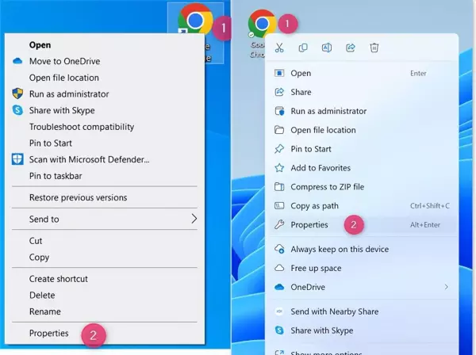Select the Chrome shortcut on the Windows 10 desktop
The width and height of the screenshot is (476, 355).
coord(195,21)
